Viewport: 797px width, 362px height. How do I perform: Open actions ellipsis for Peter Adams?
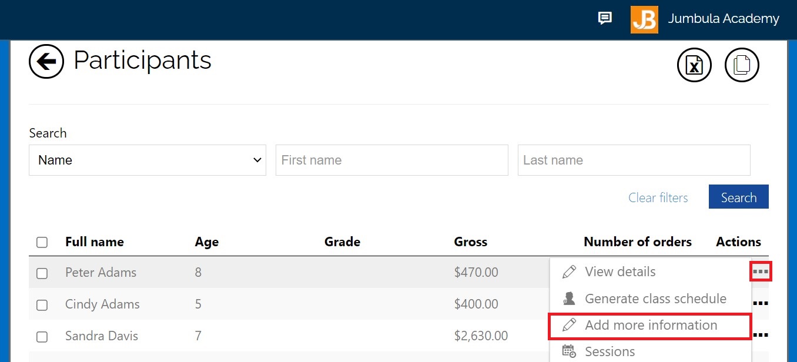pos(761,271)
